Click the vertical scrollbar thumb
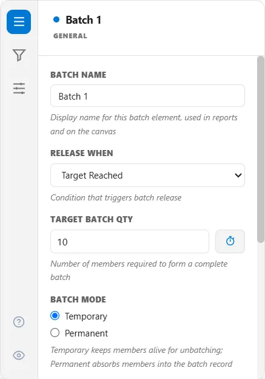The height and width of the screenshot is (379, 265). [x=261, y=149]
